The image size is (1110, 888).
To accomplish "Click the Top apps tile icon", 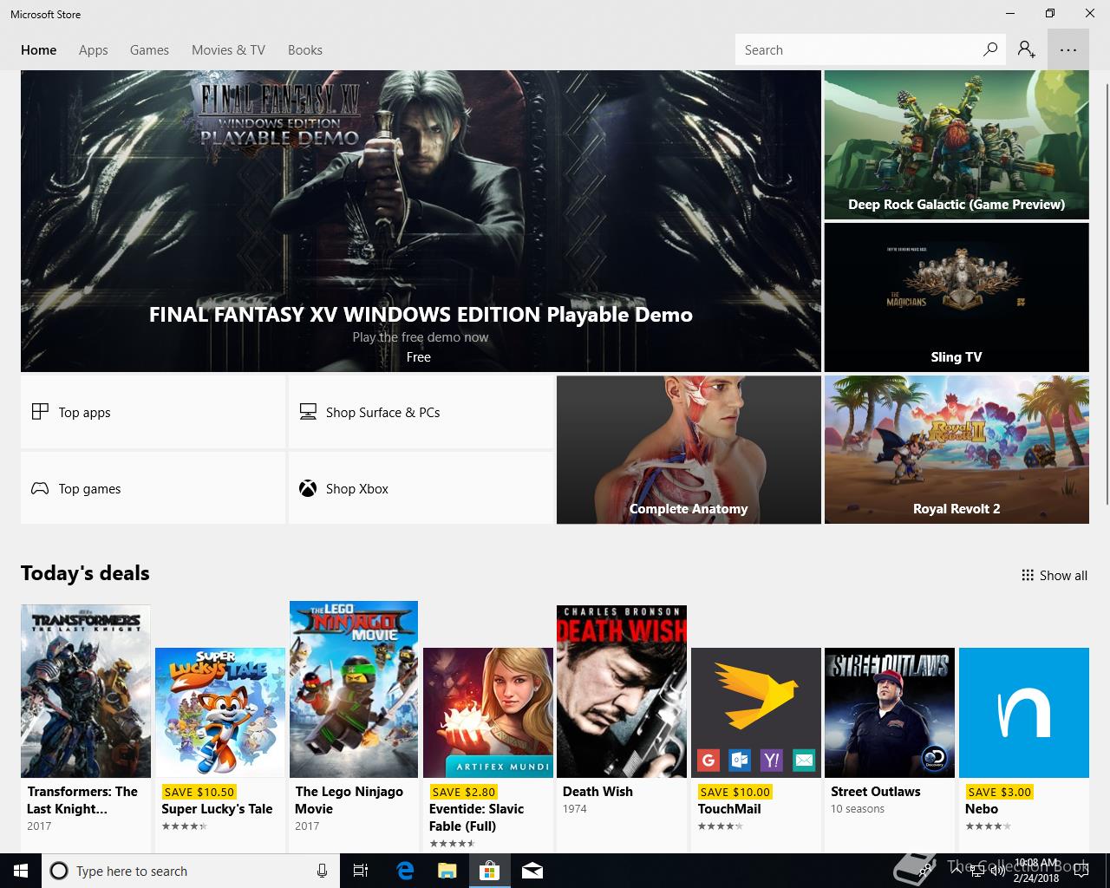I will coord(40,412).
